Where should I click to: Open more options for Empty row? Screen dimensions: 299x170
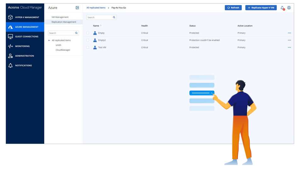click(x=289, y=33)
